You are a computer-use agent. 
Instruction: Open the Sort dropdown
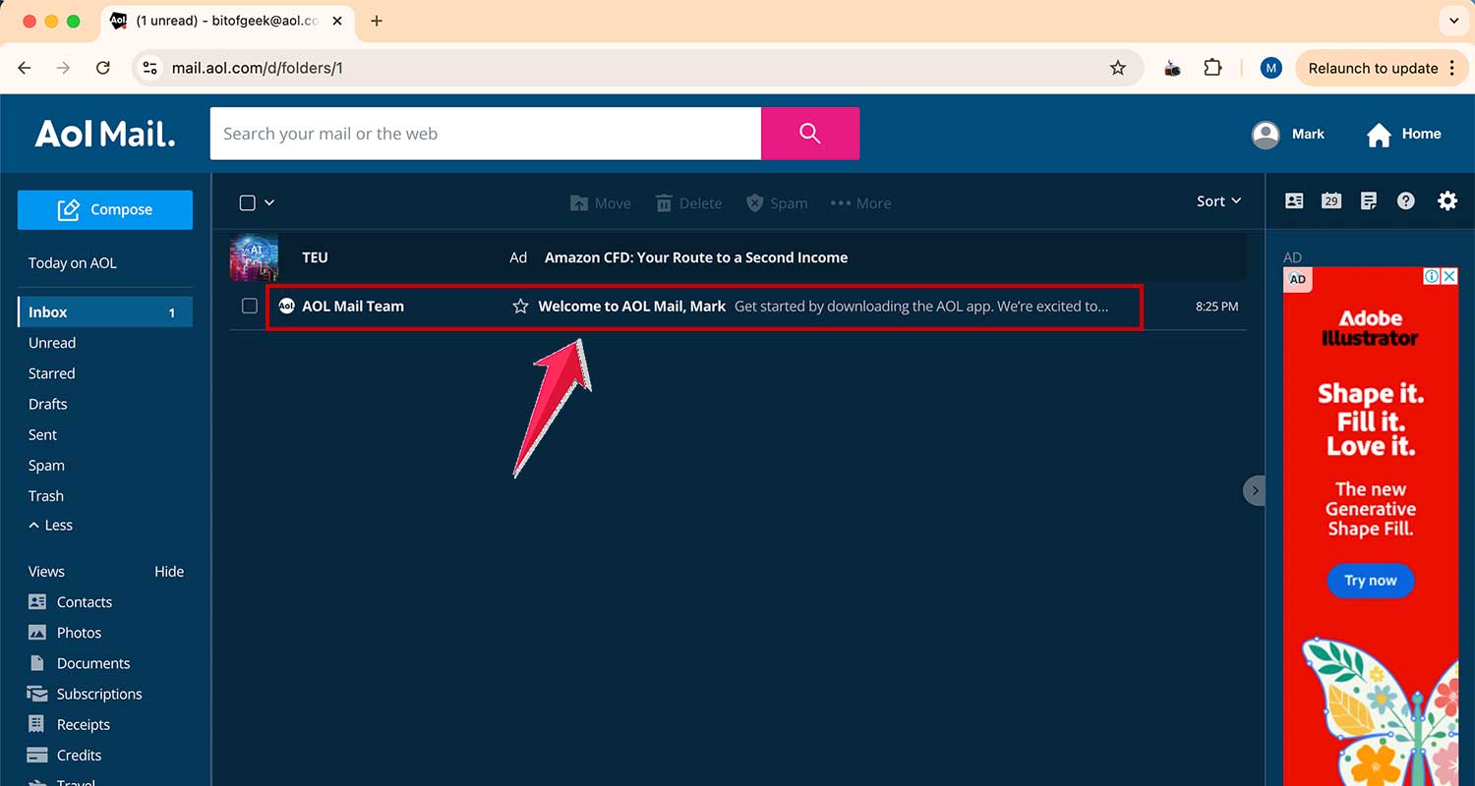1217,200
